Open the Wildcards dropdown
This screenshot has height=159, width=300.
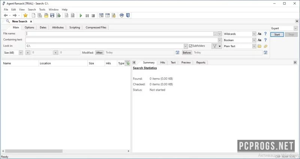pos(254,34)
